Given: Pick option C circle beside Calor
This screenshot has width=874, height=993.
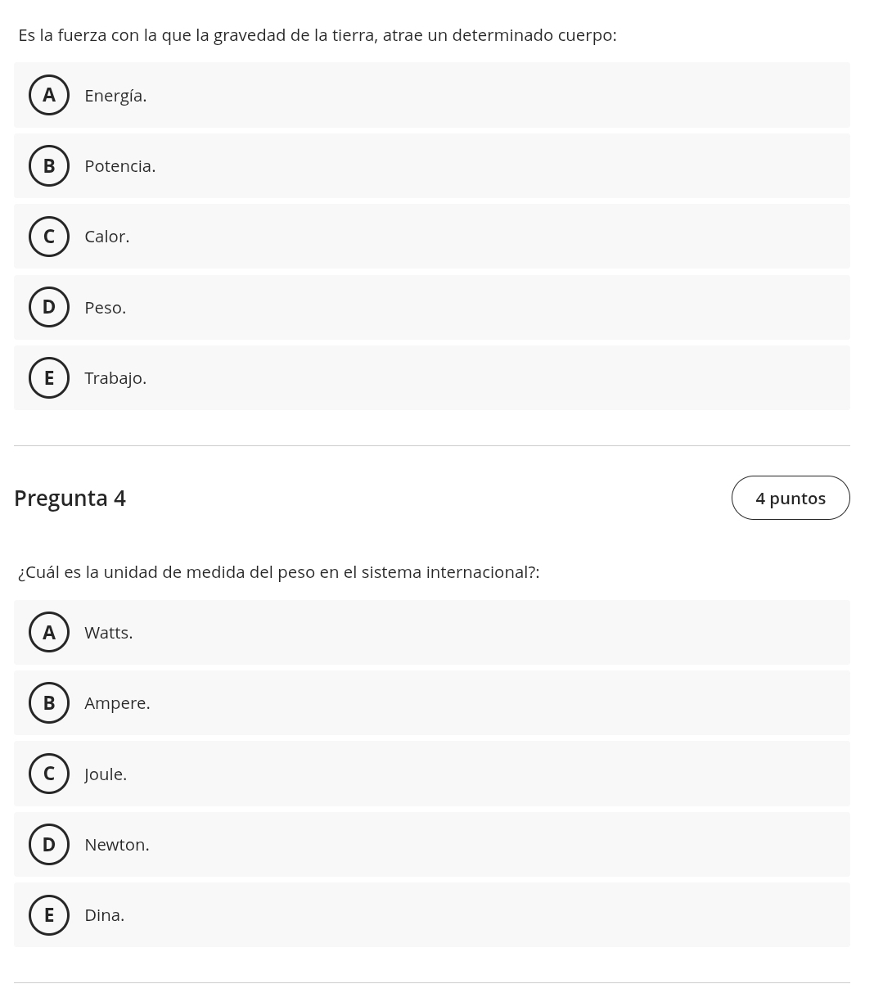Looking at the screenshot, I should pyautogui.click(x=49, y=237).
